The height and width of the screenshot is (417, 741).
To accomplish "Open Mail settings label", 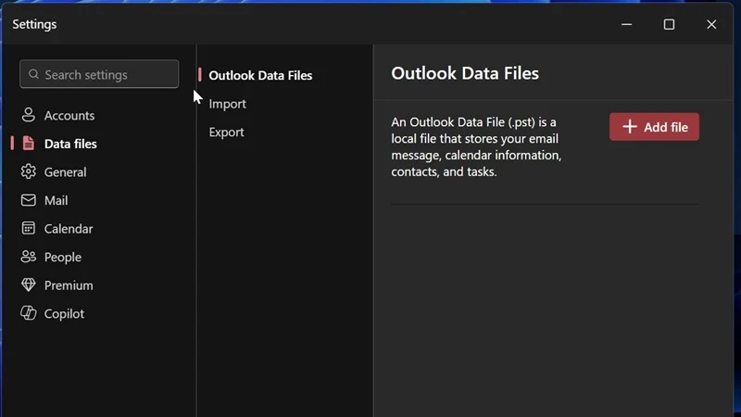I will coord(57,200).
